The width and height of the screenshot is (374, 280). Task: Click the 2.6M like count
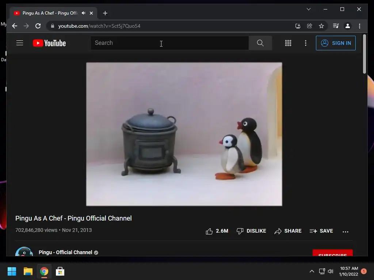point(222,231)
